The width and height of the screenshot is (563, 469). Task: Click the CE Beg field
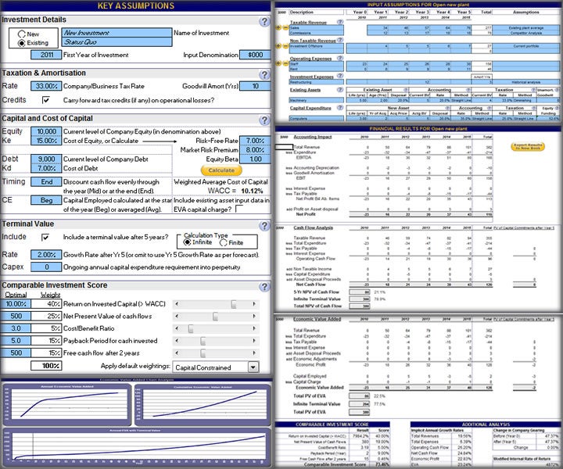coord(46,200)
